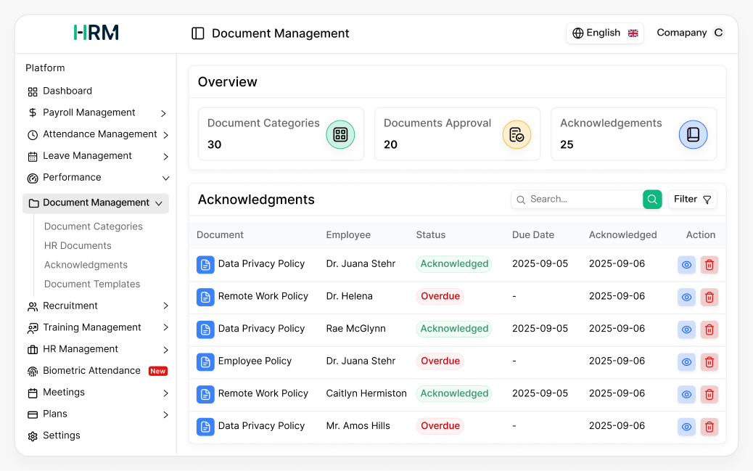View the Data Privacy Policy acknowledgment for Rae McGlynn
This screenshot has height=471, width=753.
pos(686,329)
